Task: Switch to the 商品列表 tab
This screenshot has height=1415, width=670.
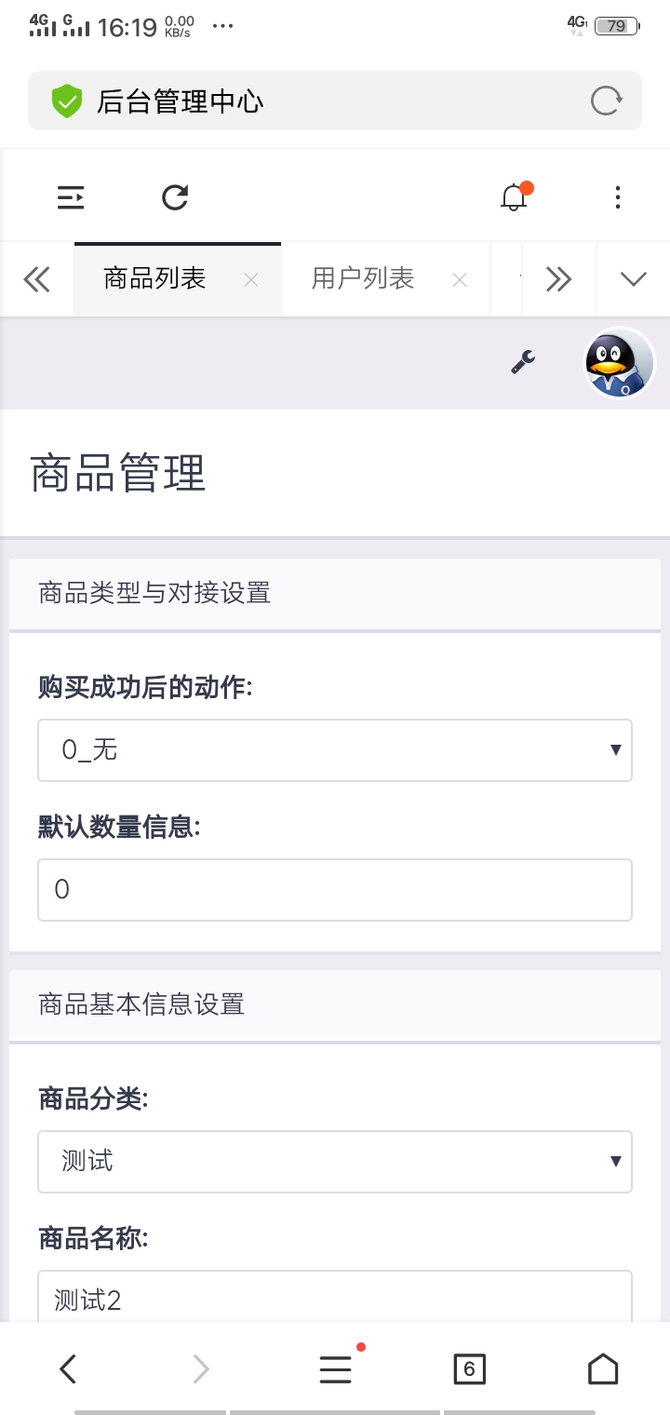Action: (155, 279)
